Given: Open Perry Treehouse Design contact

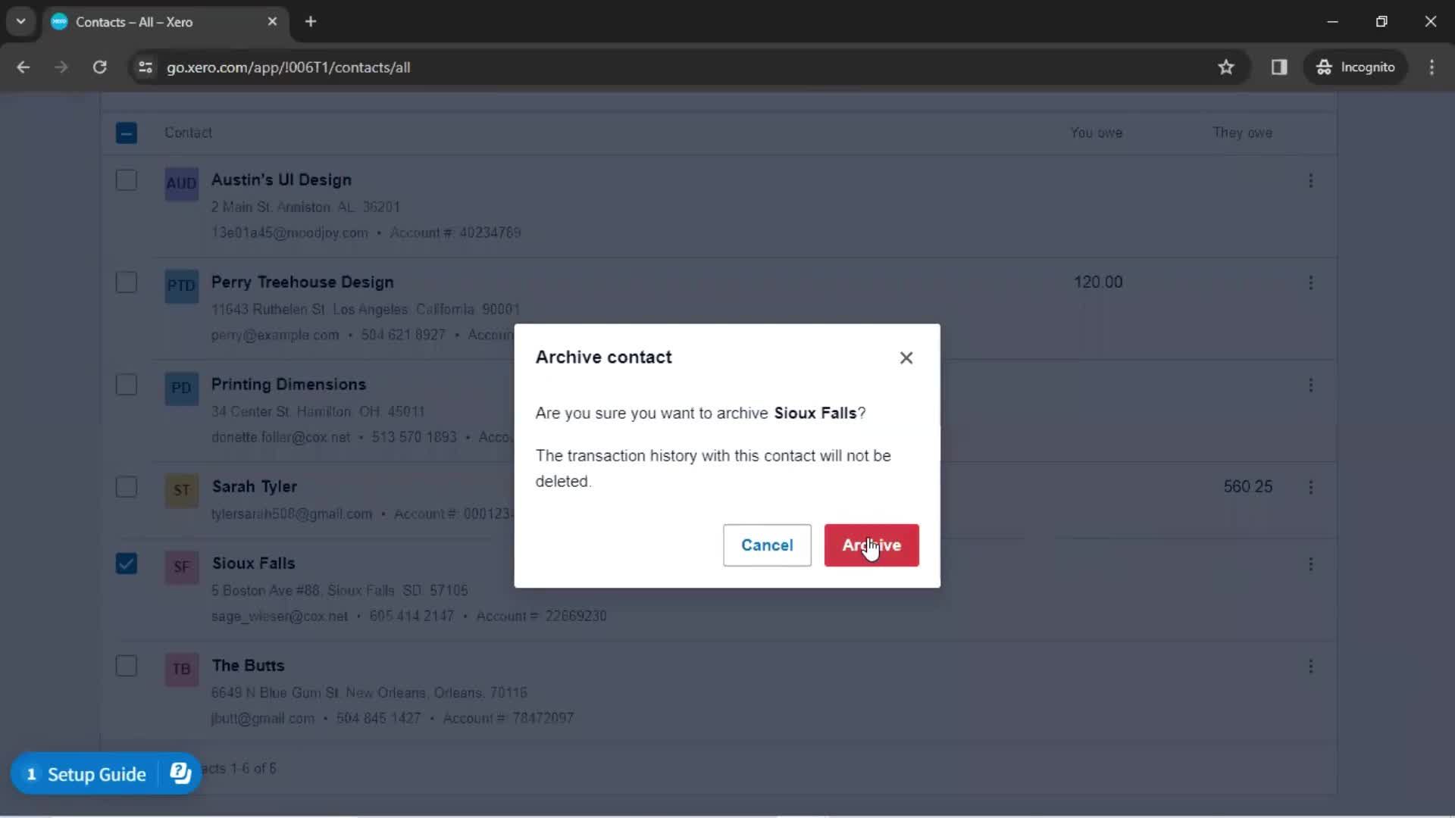Looking at the screenshot, I should tap(302, 283).
